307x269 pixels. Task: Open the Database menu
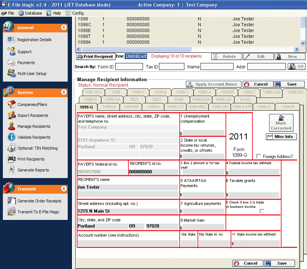pyautogui.click(x=30, y=13)
